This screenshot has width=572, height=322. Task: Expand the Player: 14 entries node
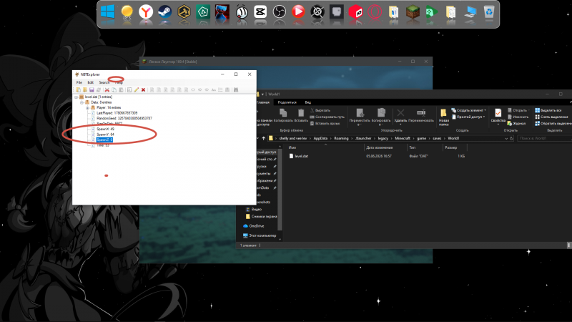pos(87,108)
